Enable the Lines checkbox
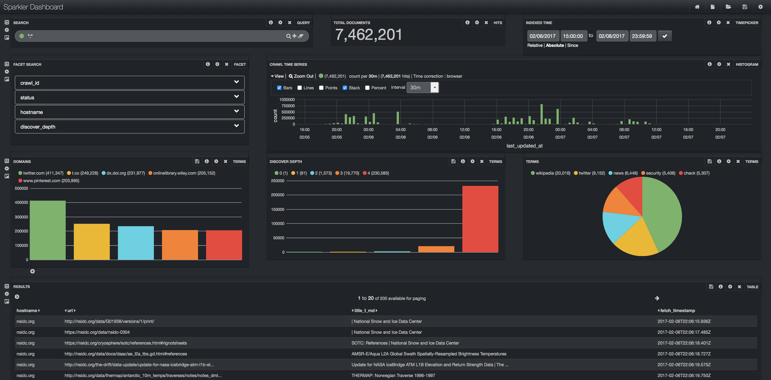Screen dimensions: 771x380 pyautogui.click(x=300, y=88)
